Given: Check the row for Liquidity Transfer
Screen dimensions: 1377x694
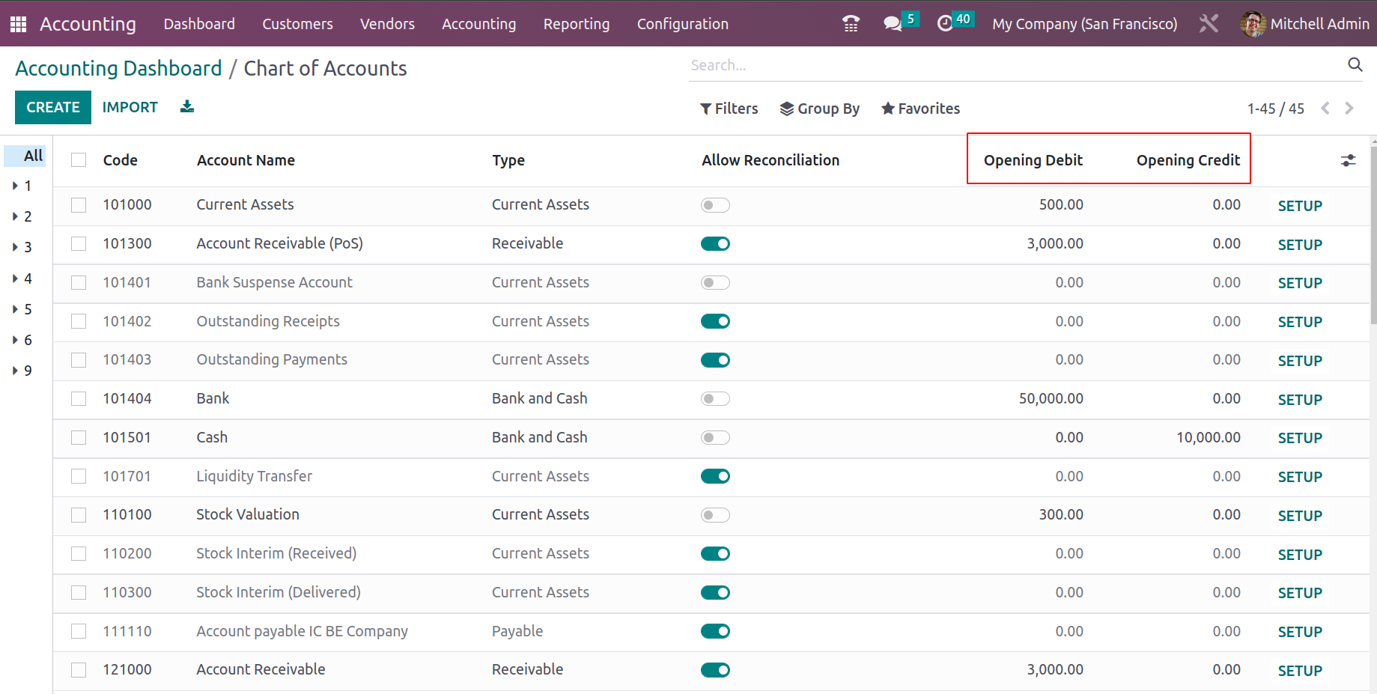Looking at the screenshot, I should [79, 476].
